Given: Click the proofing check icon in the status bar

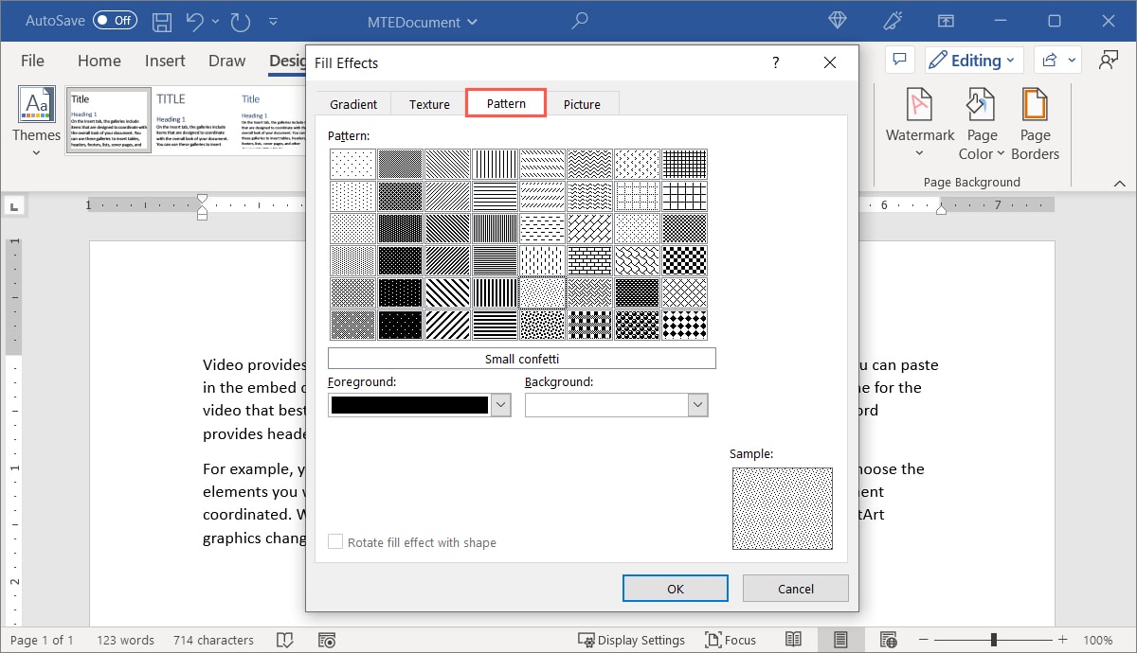Looking at the screenshot, I should [284, 640].
